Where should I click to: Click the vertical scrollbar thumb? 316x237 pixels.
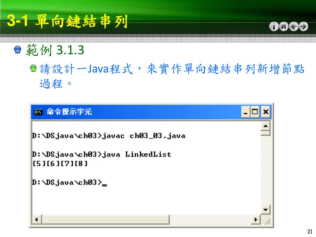(x=265, y=133)
